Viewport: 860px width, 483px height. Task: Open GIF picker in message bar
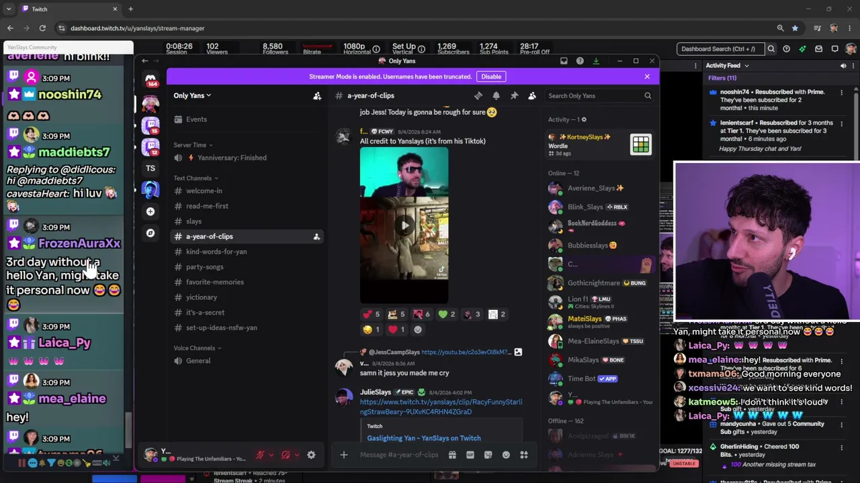[x=470, y=455]
